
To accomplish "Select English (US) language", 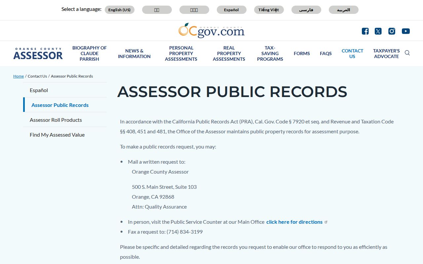I will click(120, 10).
